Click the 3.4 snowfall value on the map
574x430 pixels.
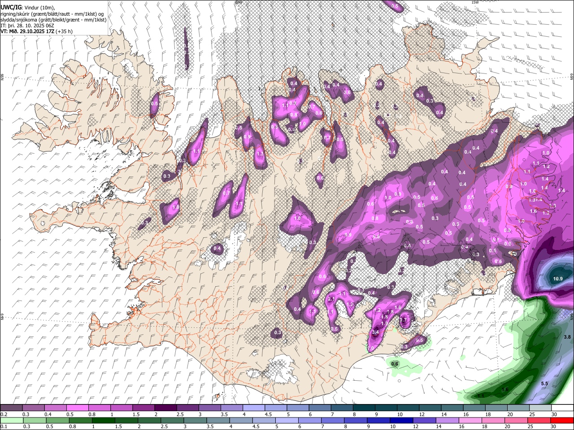376,332
